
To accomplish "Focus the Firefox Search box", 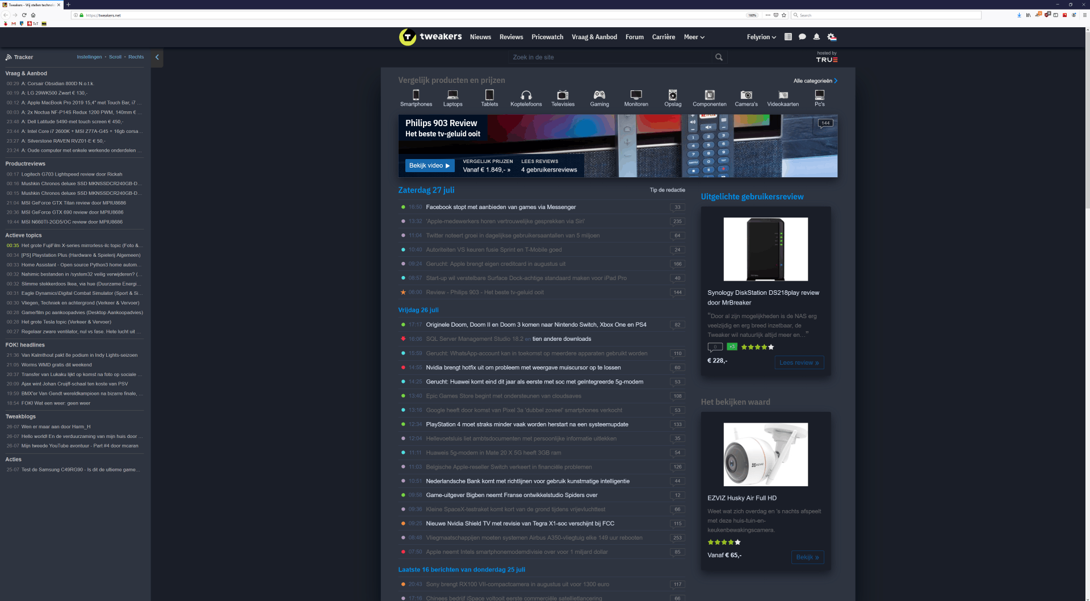I will coord(886,15).
